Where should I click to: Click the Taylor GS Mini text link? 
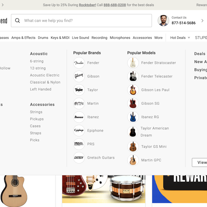coord(154,147)
